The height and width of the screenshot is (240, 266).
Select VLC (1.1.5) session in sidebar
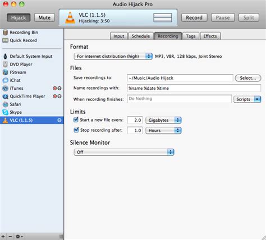(x=32, y=120)
